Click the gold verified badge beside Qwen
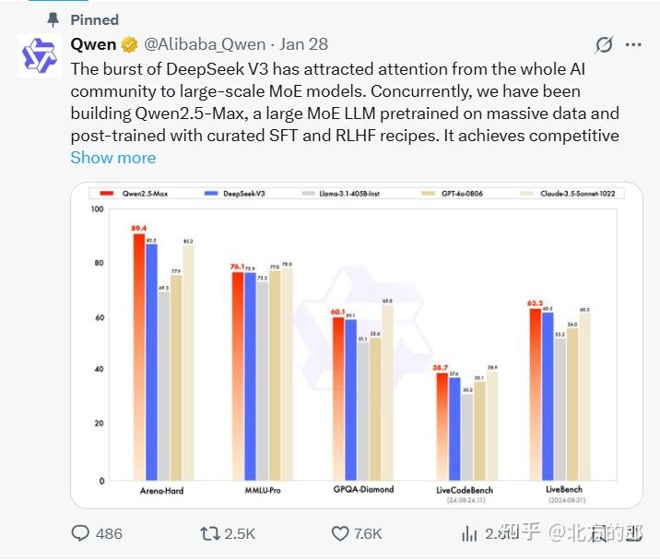This screenshot has width=660, height=560. click(x=130, y=44)
